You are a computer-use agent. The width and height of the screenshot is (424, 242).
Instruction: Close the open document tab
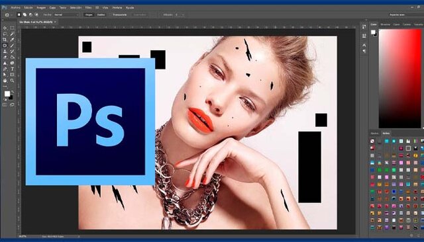coord(55,22)
